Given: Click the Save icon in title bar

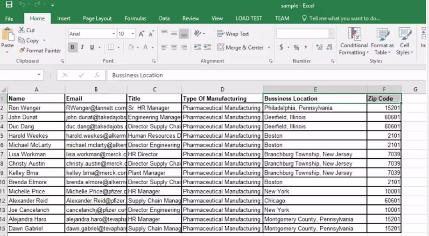Looking at the screenshot, I should tap(9, 5).
